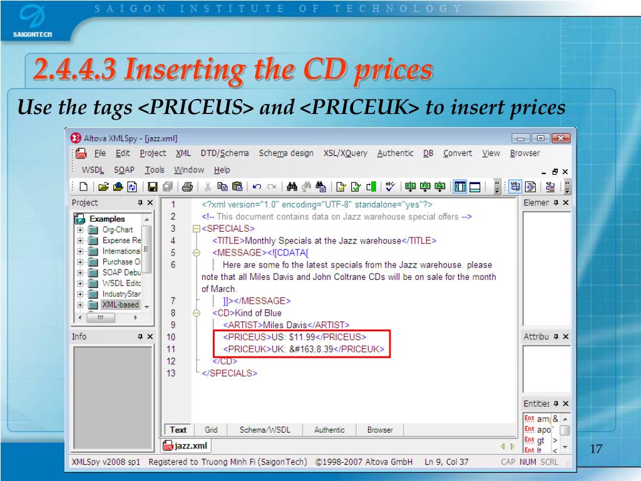Select the IndustryStar folder in project tree
The height and width of the screenshot is (481, 641).
121,294
